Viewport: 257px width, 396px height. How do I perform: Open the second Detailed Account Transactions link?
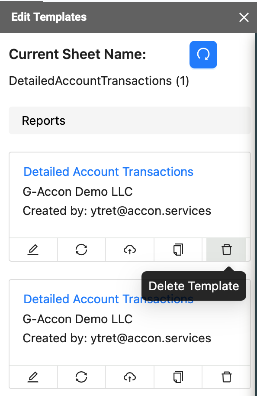108,299
